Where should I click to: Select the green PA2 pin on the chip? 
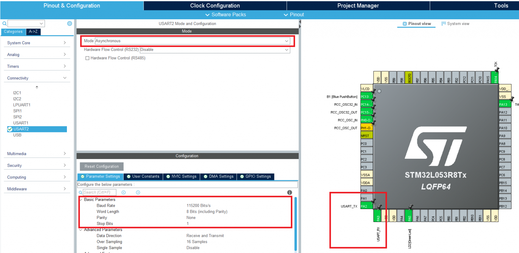point(366,206)
